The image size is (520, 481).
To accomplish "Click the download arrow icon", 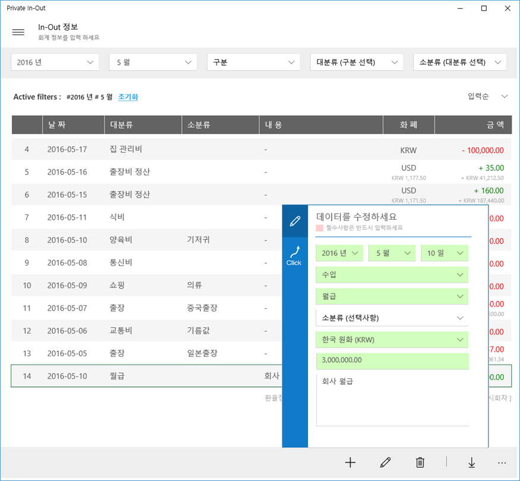I will [x=472, y=463].
